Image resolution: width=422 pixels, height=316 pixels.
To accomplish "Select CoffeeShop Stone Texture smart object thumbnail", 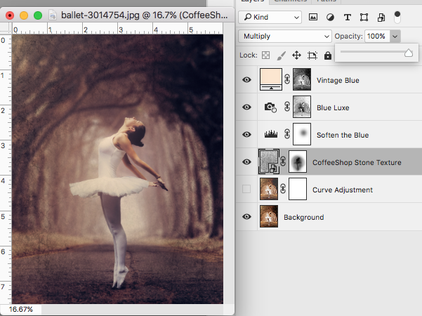I will click(x=269, y=162).
